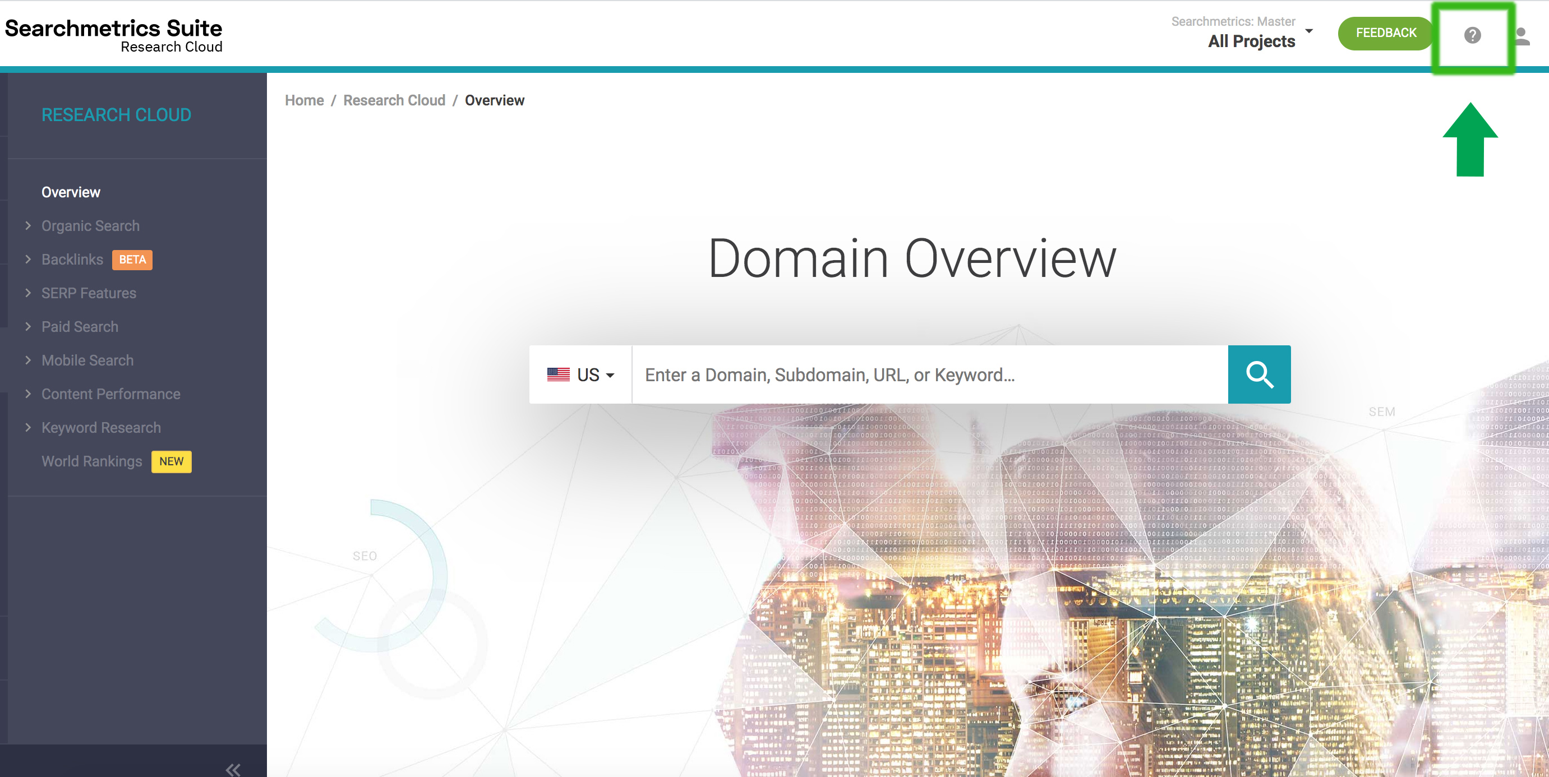Click the Overview breadcrumb text
The image size is (1549, 777).
click(494, 100)
